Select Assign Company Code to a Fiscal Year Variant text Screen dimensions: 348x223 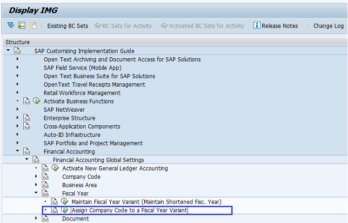click(x=129, y=210)
